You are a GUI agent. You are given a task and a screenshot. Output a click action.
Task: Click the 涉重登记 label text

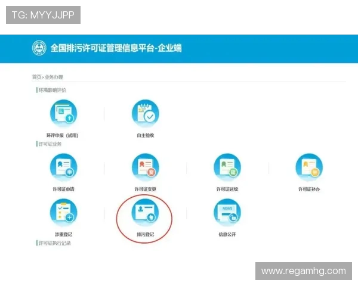pyautogui.click(x=63, y=234)
